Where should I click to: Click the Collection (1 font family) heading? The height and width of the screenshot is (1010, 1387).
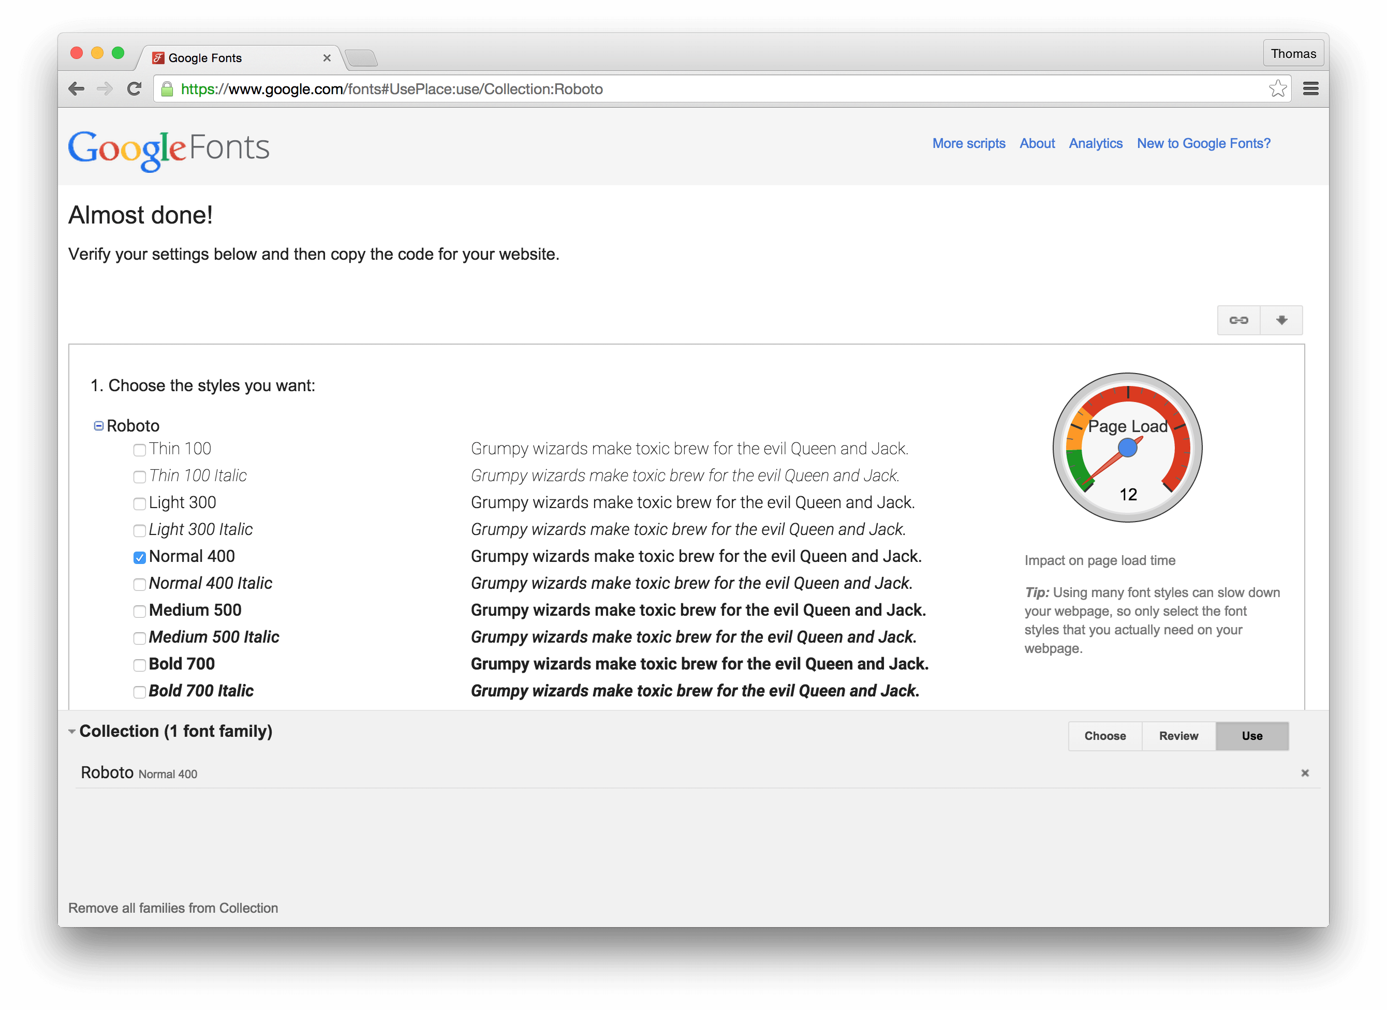(x=176, y=732)
